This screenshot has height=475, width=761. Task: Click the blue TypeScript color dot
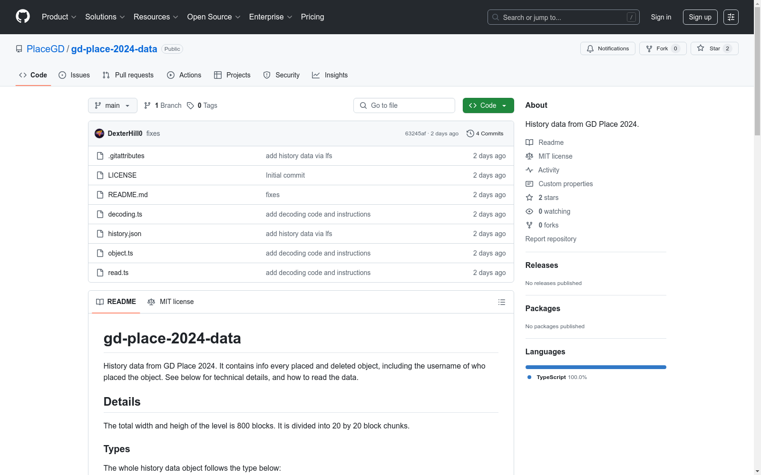point(529,377)
